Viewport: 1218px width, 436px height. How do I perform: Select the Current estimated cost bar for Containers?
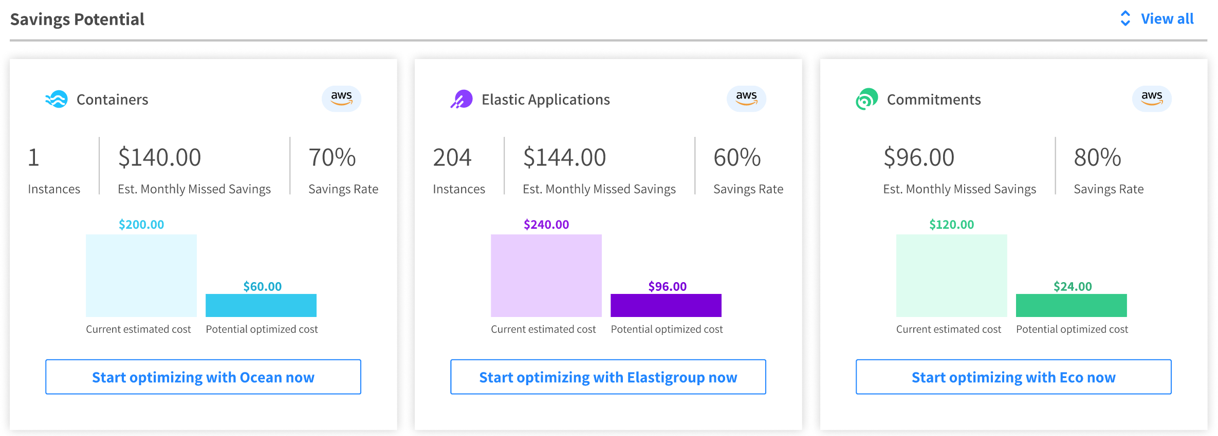click(x=140, y=275)
